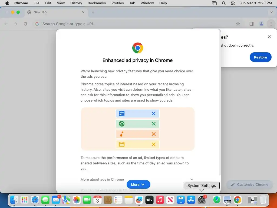This screenshot has width=277, height=208.
Task: Open the File menu
Action: 37,3
